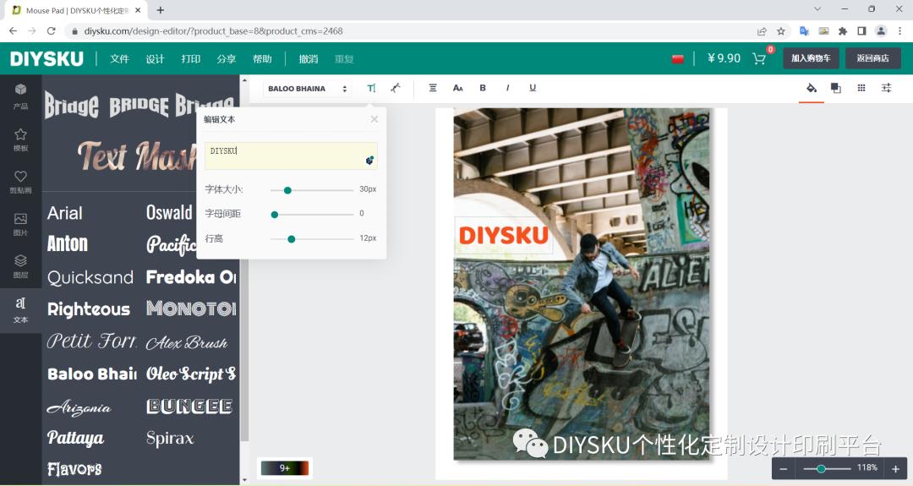Open the Baloo Bhaina font dropdown
This screenshot has width=913, height=486.
pyautogui.click(x=307, y=89)
